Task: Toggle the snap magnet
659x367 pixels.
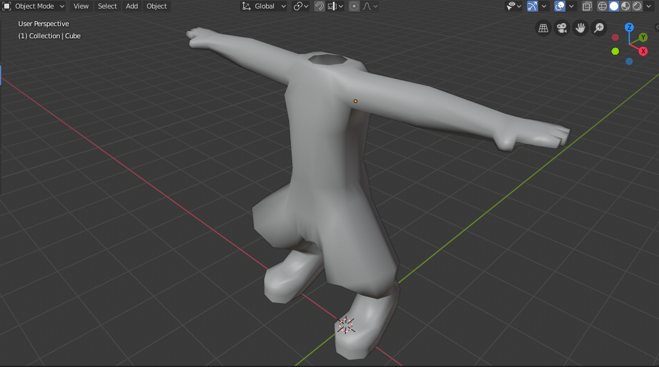Action: [x=319, y=6]
